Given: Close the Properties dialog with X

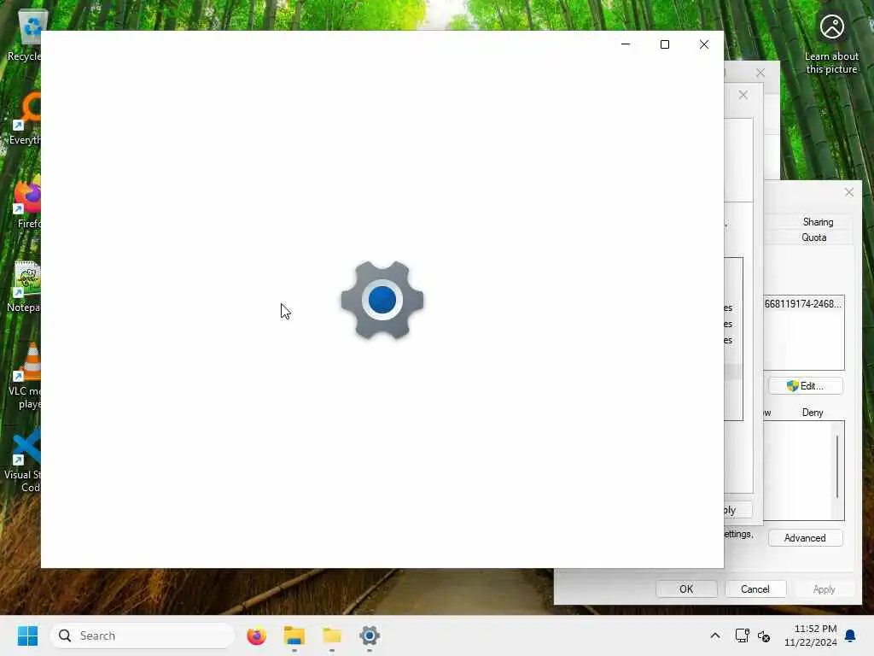Looking at the screenshot, I should click(849, 192).
